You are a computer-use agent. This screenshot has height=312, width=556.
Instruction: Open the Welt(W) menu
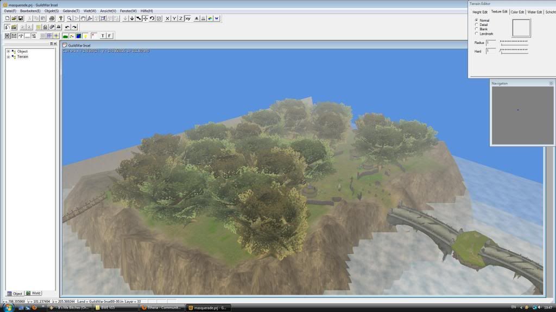pyautogui.click(x=90, y=11)
